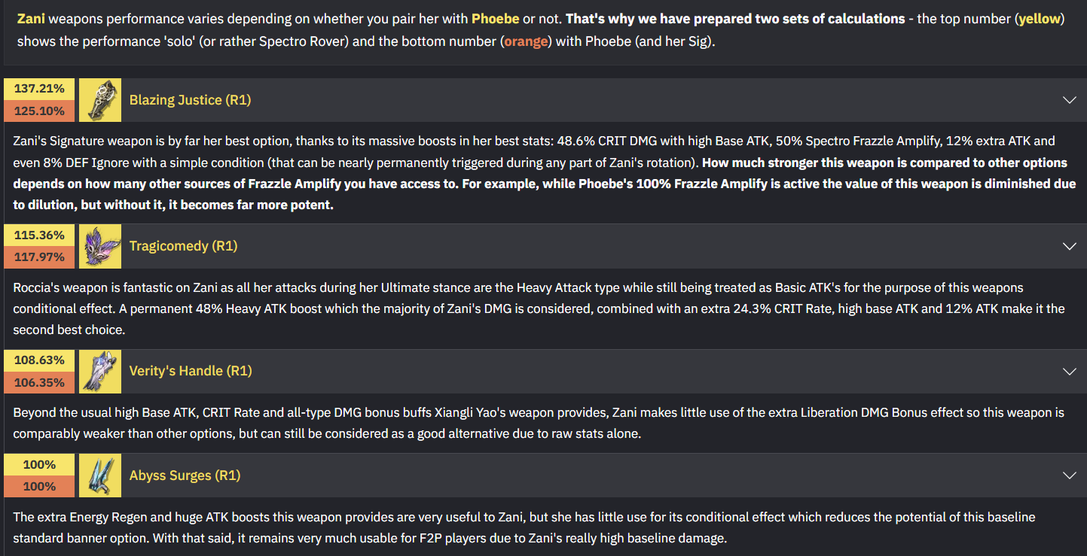Click the Blazing Justice description paragraph
The height and width of the screenshot is (556, 1087).
click(x=543, y=173)
